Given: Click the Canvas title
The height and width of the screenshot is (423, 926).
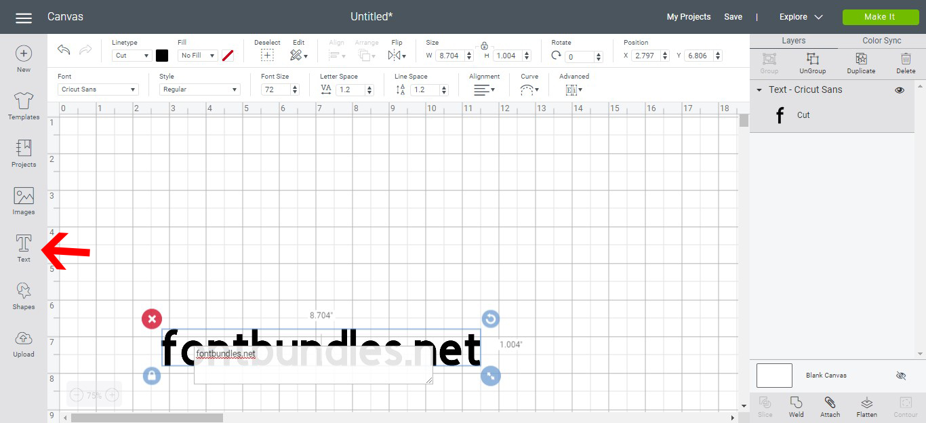Looking at the screenshot, I should click(65, 17).
